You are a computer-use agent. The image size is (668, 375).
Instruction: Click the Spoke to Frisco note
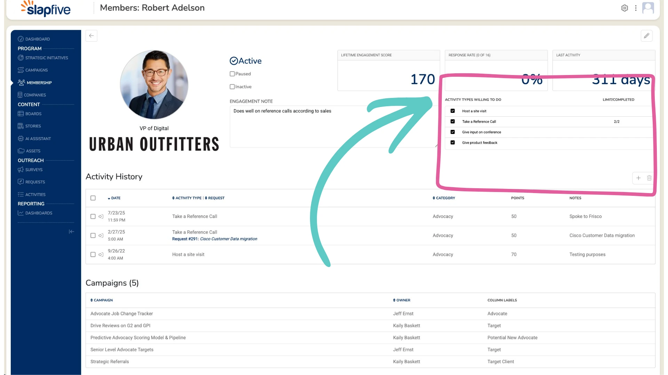pos(586,216)
